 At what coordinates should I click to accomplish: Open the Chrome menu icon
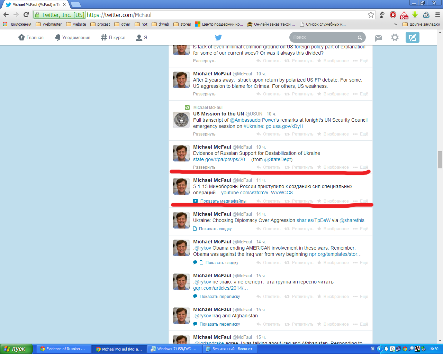pyautogui.click(x=437, y=15)
